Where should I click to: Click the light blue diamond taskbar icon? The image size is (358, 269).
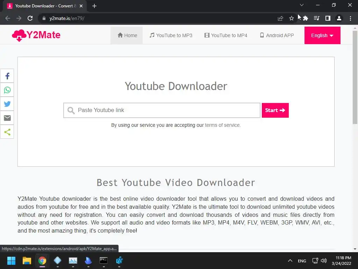click(58, 261)
